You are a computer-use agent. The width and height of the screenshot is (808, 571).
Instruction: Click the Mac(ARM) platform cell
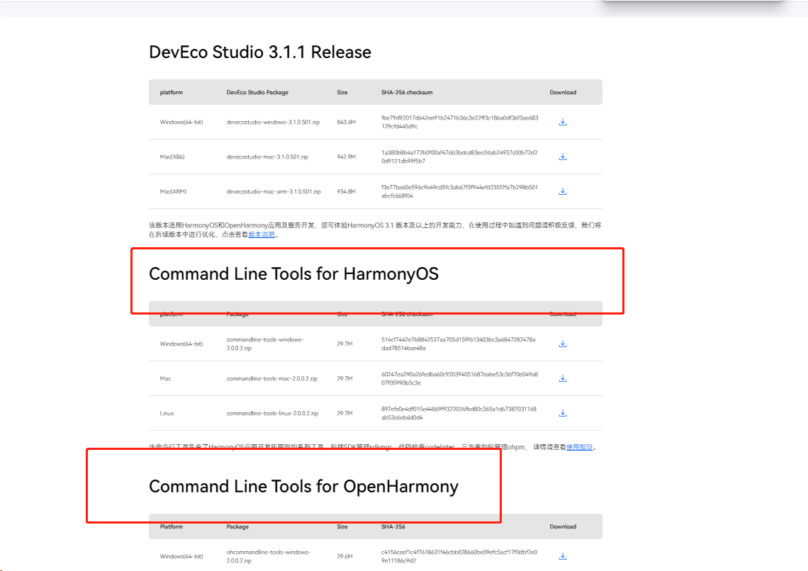click(x=173, y=191)
